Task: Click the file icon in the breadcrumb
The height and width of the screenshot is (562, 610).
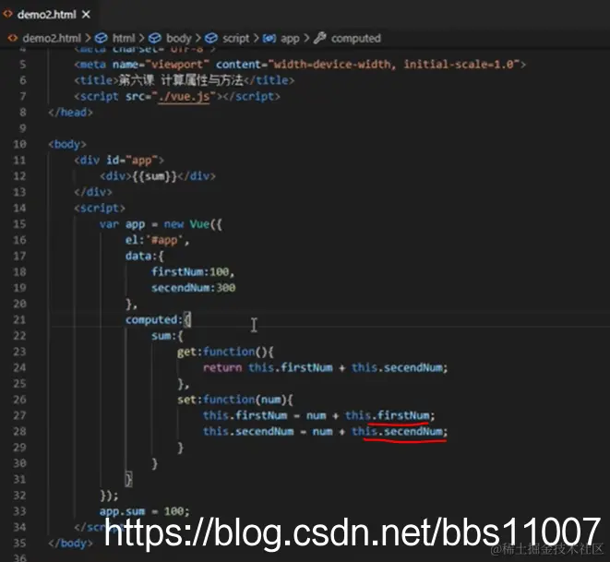Action: pyautogui.click(x=13, y=38)
